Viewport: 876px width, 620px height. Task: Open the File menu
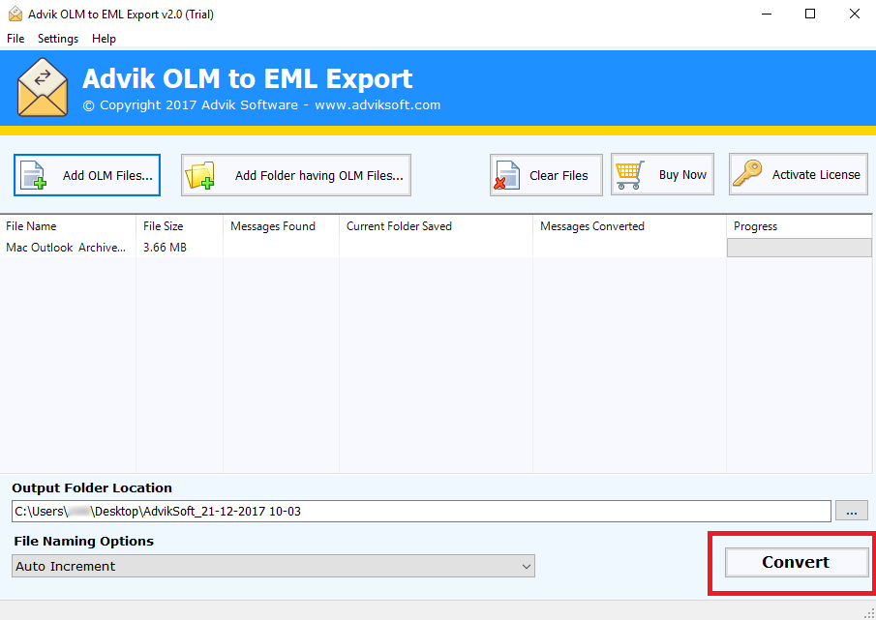15,39
